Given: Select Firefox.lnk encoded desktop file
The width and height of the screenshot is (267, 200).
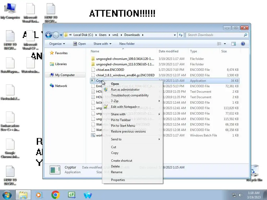Looking at the screenshot, I should pos(10,92).
